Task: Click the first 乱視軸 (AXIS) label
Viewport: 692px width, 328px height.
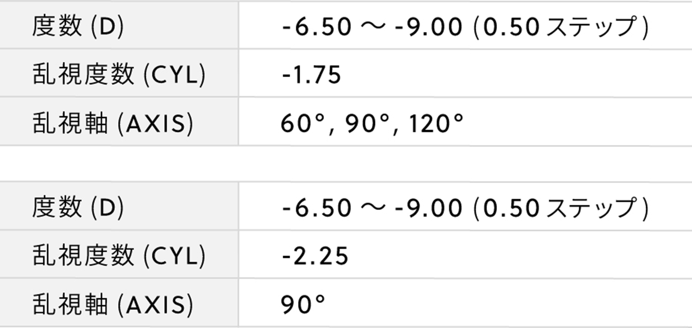Action: pos(113,123)
